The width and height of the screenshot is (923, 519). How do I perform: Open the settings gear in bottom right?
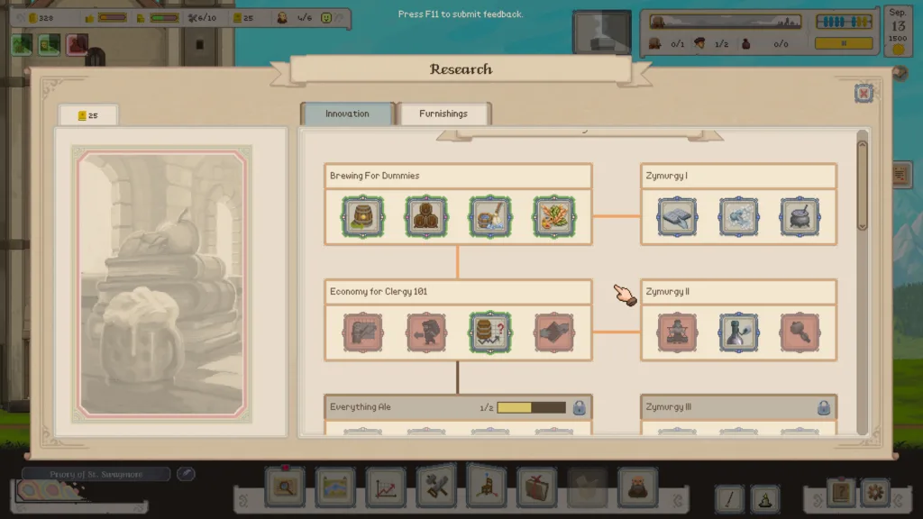tap(874, 493)
